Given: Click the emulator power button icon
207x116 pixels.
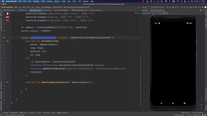Looking at the screenshot, I should (x=143, y=13).
